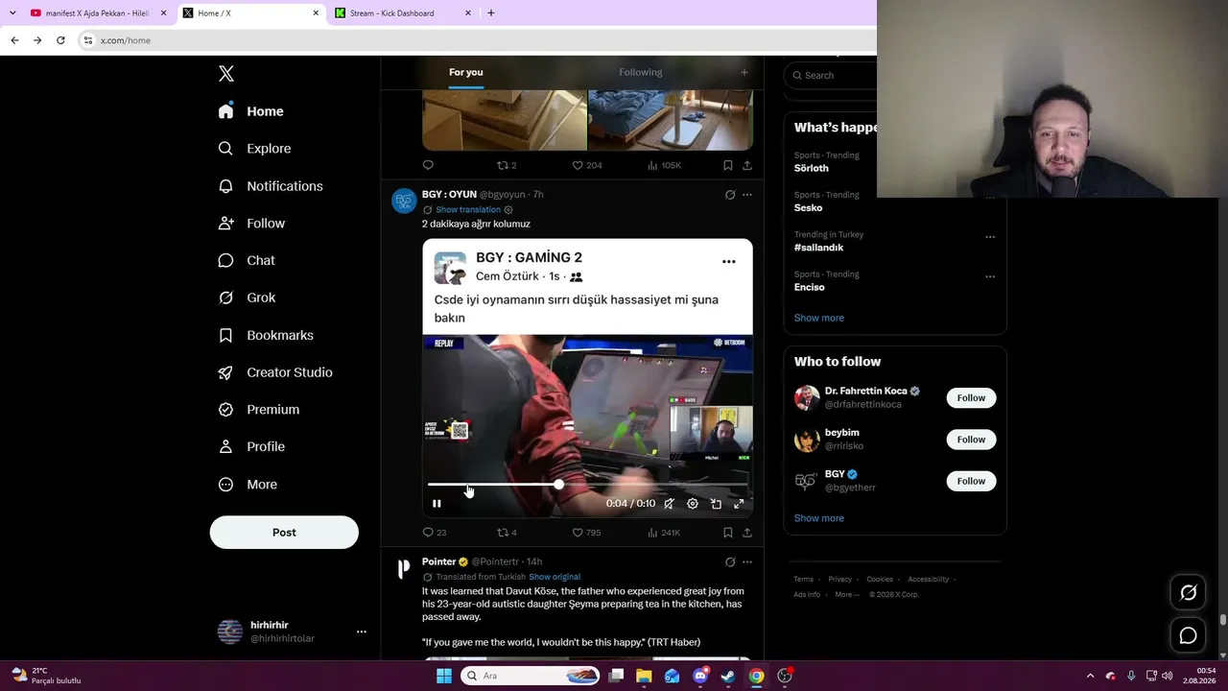Open options for the #sallandık trend
Viewport: 1228px width, 691px height.
pyautogui.click(x=990, y=237)
